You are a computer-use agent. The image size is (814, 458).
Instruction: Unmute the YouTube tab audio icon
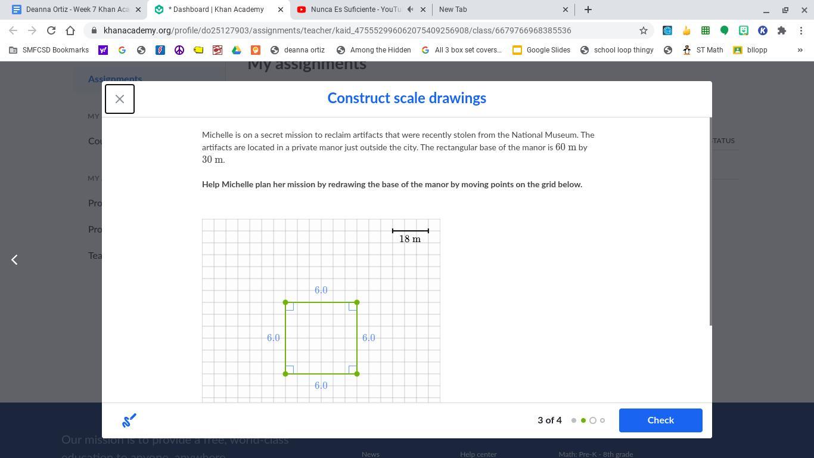coord(411,10)
